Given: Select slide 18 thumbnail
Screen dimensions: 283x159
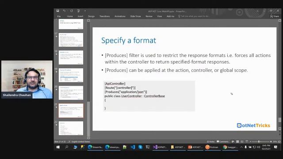Looking at the screenshot, I should point(71,57).
